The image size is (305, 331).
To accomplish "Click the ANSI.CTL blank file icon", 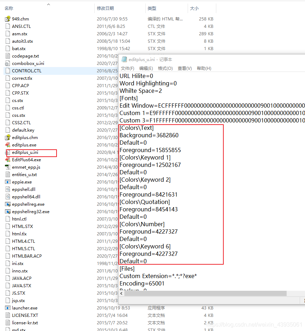I will click(8, 26).
